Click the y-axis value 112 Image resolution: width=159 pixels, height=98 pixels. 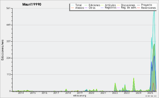click(x=9, y=74)
